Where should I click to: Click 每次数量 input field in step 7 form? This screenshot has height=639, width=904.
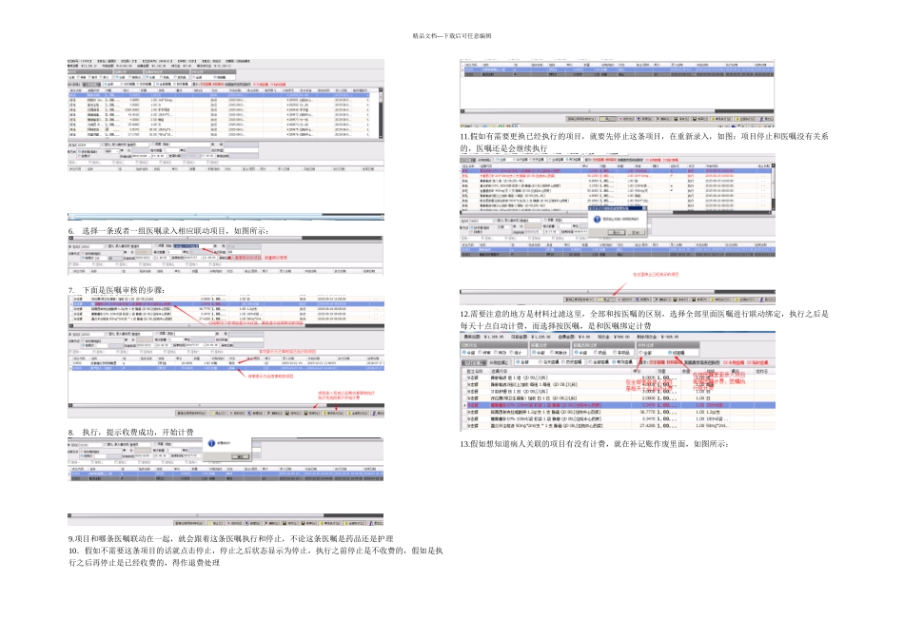click(x=176, y=339)
